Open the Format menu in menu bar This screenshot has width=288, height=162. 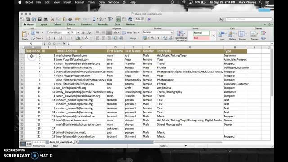pyautogui.click(x=79, y=2)
